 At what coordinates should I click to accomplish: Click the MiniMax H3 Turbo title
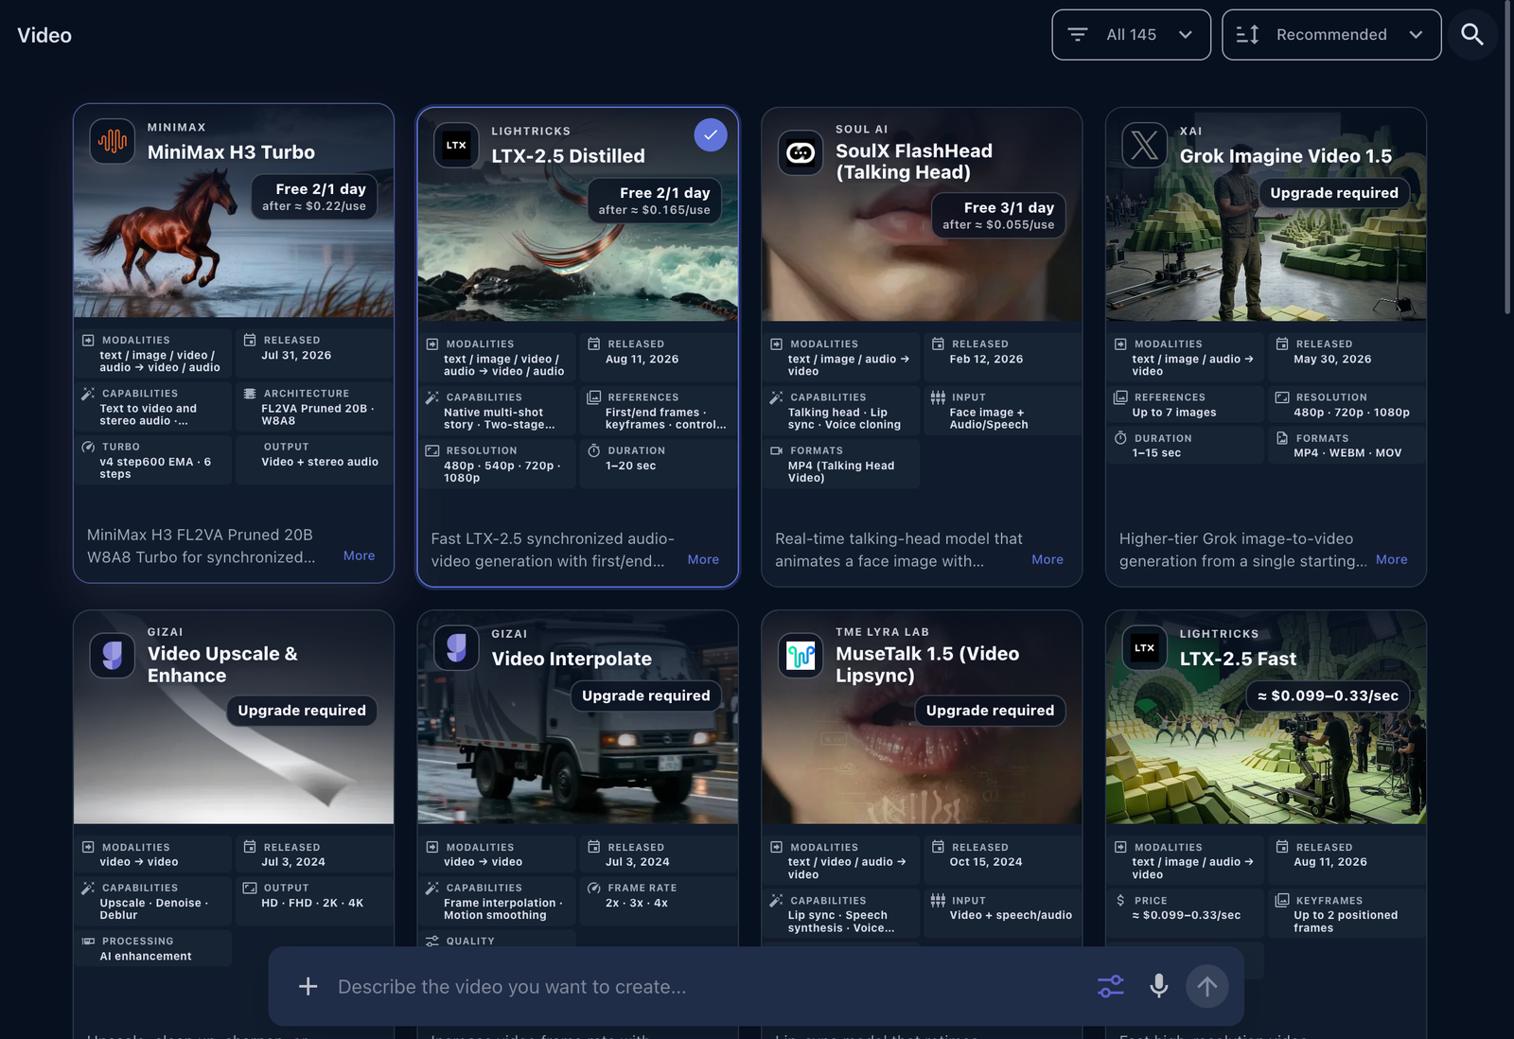coord(231,152)
